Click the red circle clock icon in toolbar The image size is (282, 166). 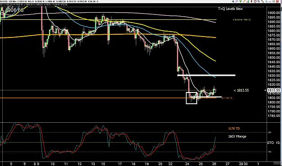pos(255,1)
